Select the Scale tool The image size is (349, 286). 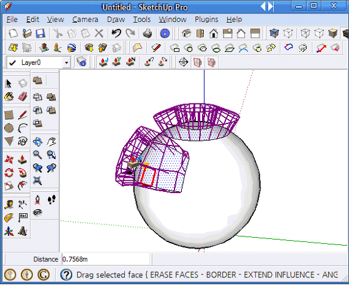click(x=9, y=186)
